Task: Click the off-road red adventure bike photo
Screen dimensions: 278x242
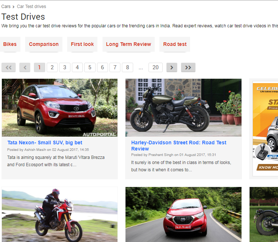Action: click(59, 215)
